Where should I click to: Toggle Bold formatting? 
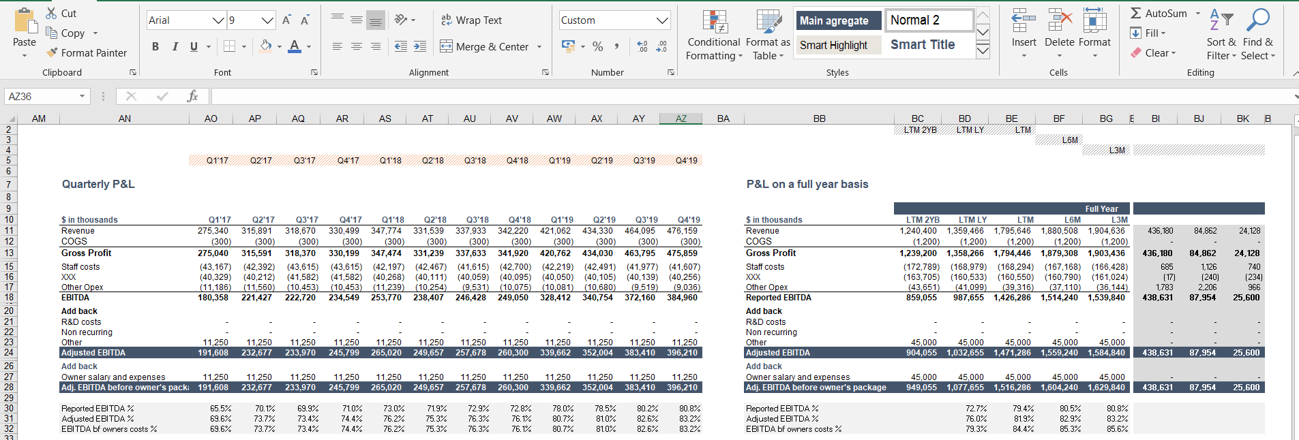click(155, 46)
